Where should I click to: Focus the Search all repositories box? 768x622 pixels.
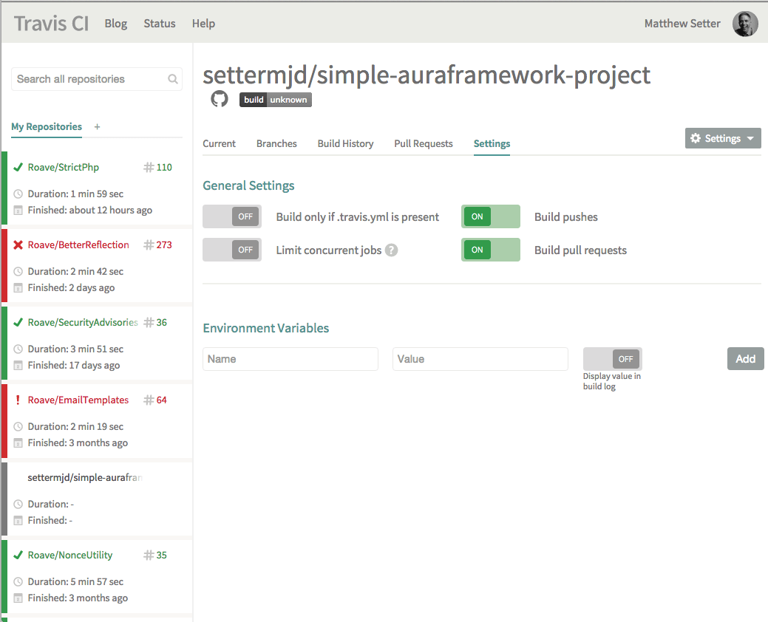click(97, 79)
